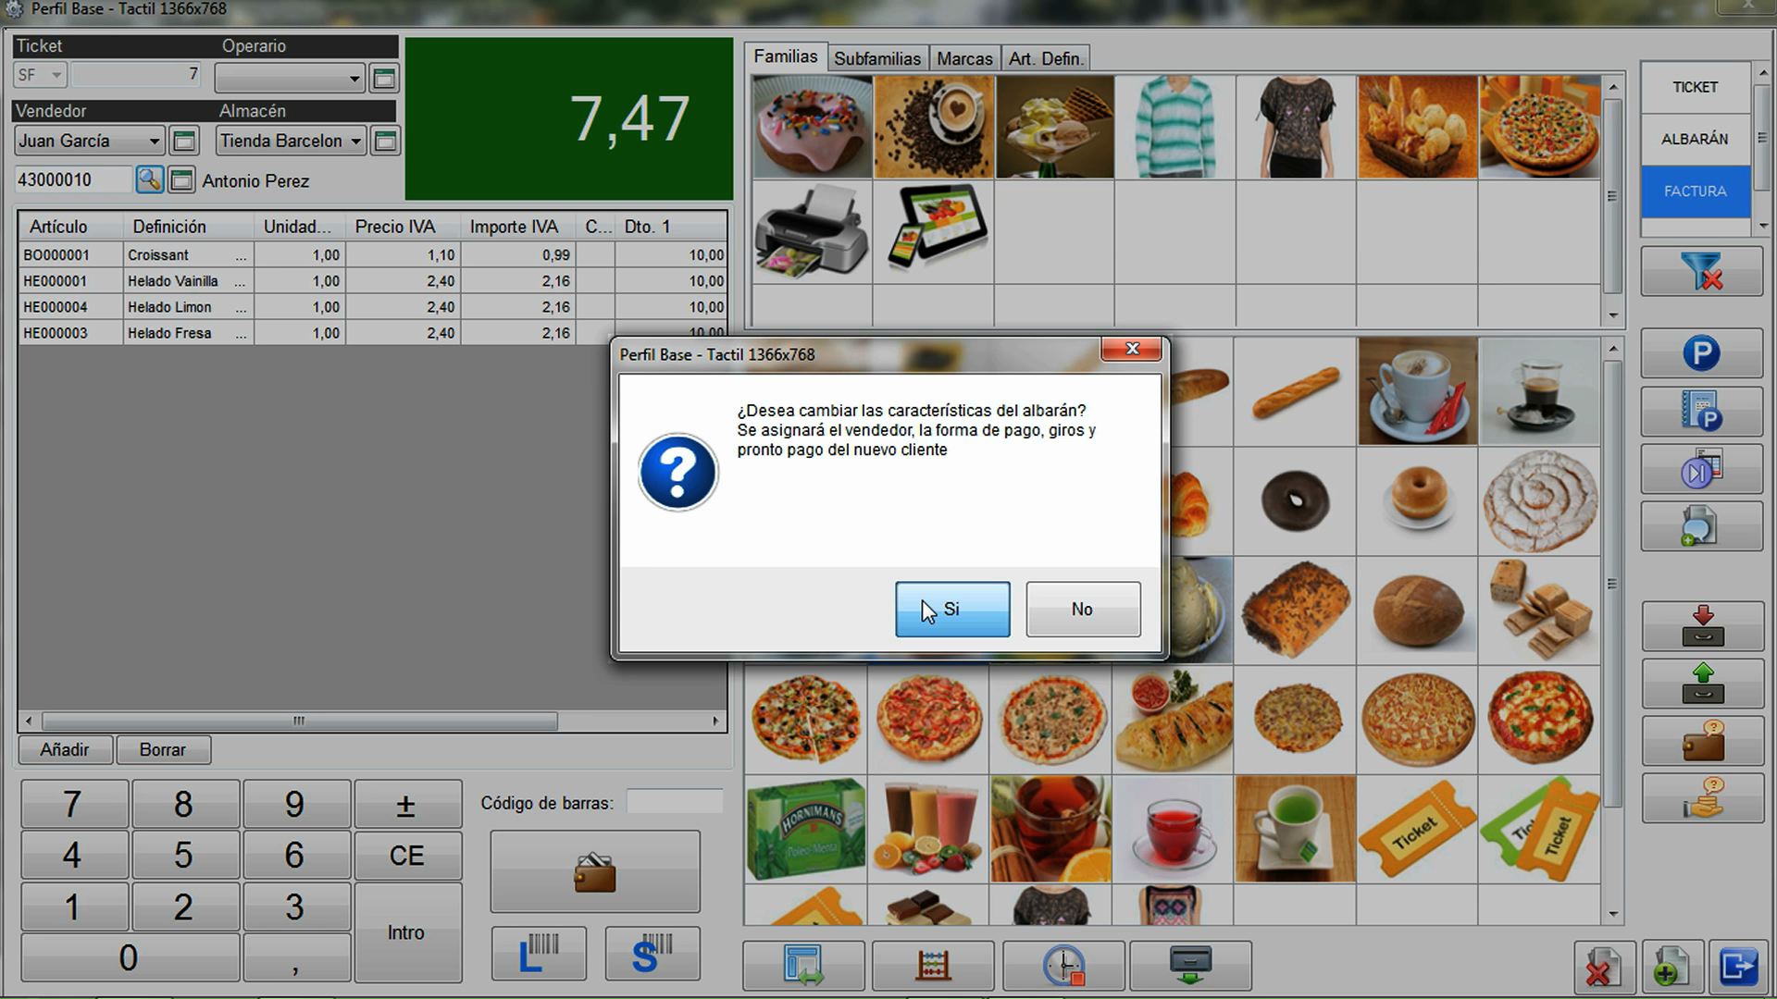The height and width of the screenshot is (999, 1777).
Task: Tap keypad digit 5
Action: [x=184, y=855]
